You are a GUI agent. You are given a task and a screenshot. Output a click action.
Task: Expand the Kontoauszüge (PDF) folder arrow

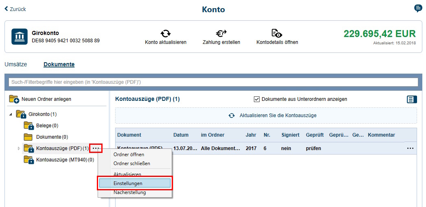pos(19,148)
